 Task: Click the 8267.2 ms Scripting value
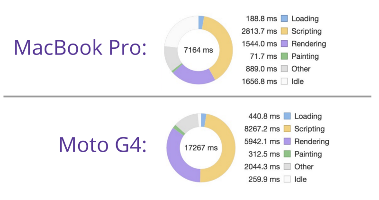262,129
